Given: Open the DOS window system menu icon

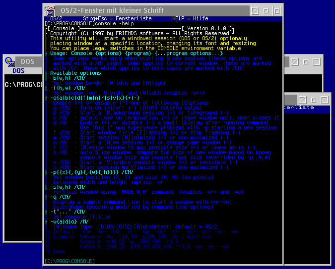Looking at the screenshot, I should click(x=10, y=61).
